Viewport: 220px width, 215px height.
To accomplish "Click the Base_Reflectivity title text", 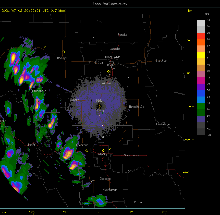I will click(x=110, y=4).
